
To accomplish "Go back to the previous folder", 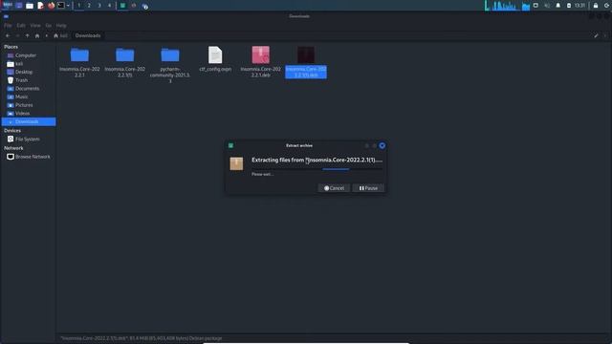I will [x=8, y=35].
